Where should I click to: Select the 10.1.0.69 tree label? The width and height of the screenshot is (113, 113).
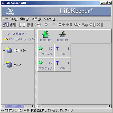click(x=20, y=51)
